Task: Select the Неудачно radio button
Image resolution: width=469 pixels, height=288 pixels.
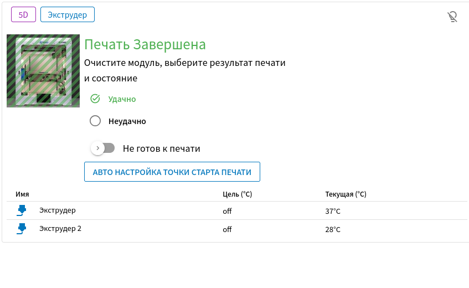Action: click(x=95, y=121)
